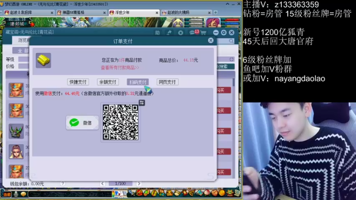
Task: Choose 快捷支付 payment method
Action: [78, 82]
